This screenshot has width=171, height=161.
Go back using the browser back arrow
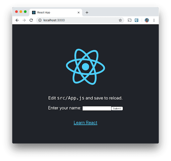pos(17,20)
